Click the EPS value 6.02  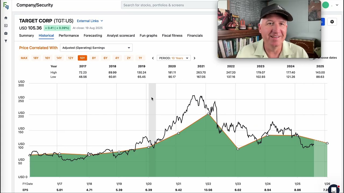[238, 190]
